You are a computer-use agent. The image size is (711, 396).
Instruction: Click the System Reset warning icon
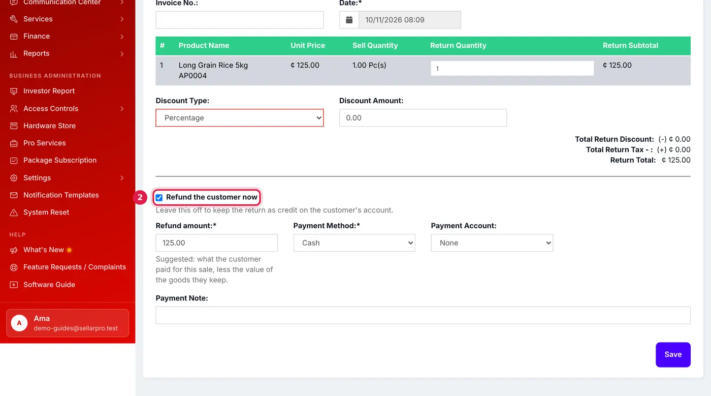pos(14,212)
